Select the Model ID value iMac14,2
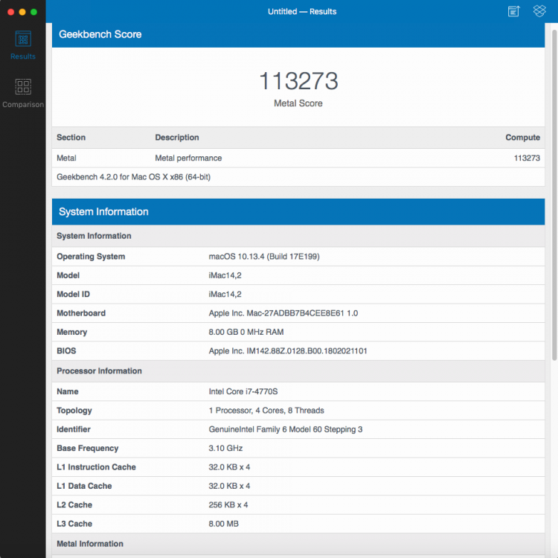 click(x=225, y=295)
